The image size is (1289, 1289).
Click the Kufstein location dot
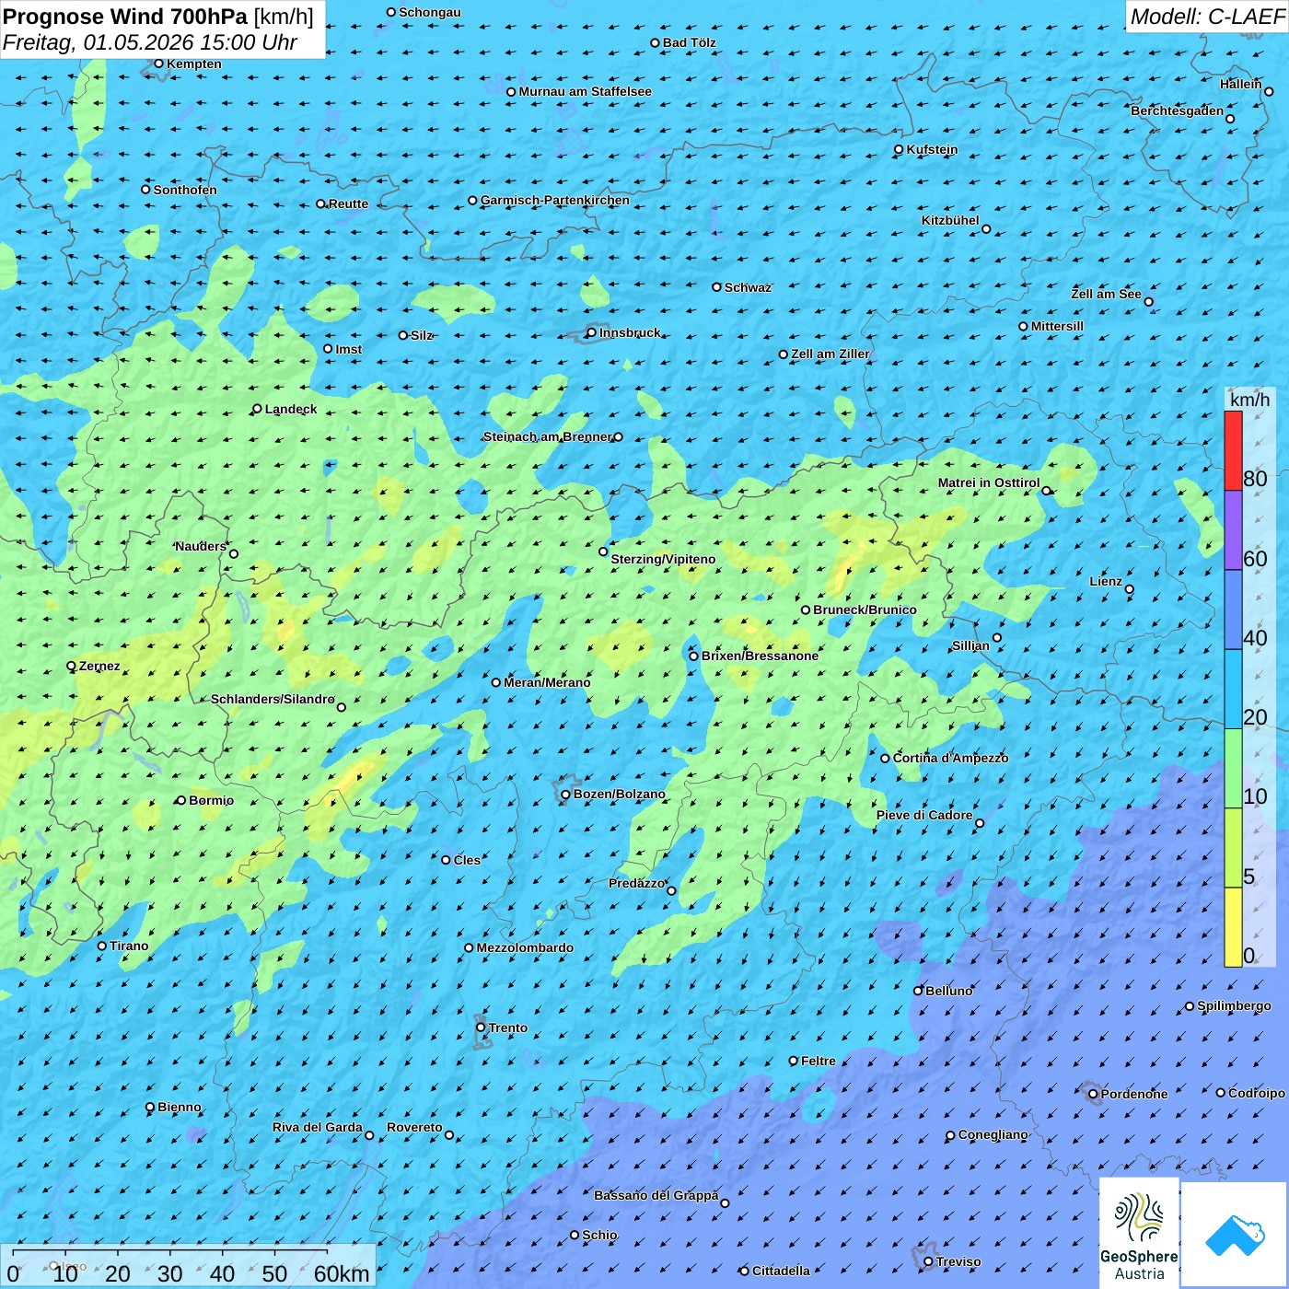point(900,149)
